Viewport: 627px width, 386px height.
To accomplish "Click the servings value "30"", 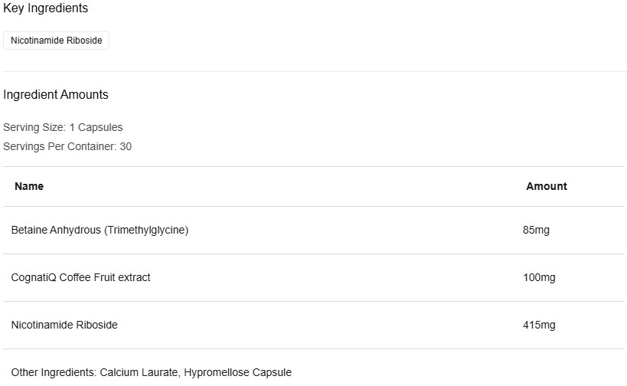I will point(126,146).
